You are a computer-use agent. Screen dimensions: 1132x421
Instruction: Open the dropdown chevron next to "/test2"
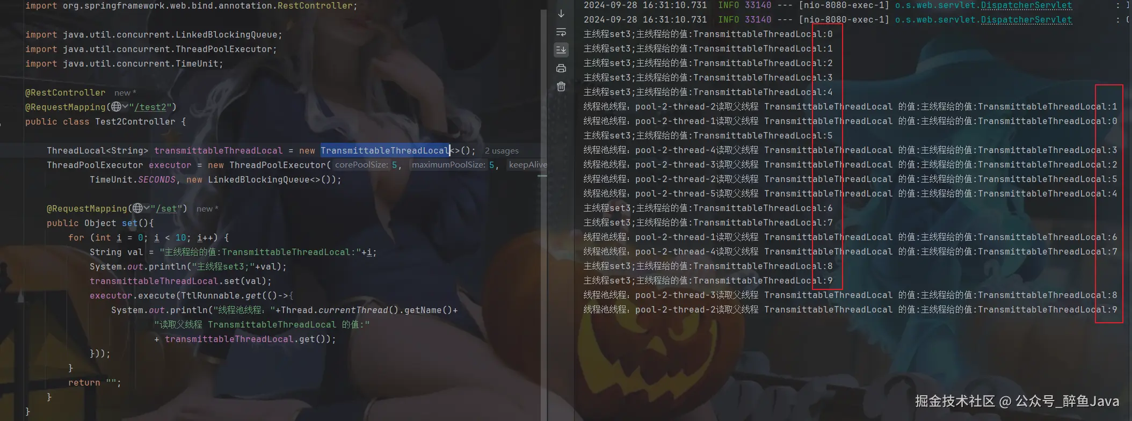click(125, 106)
